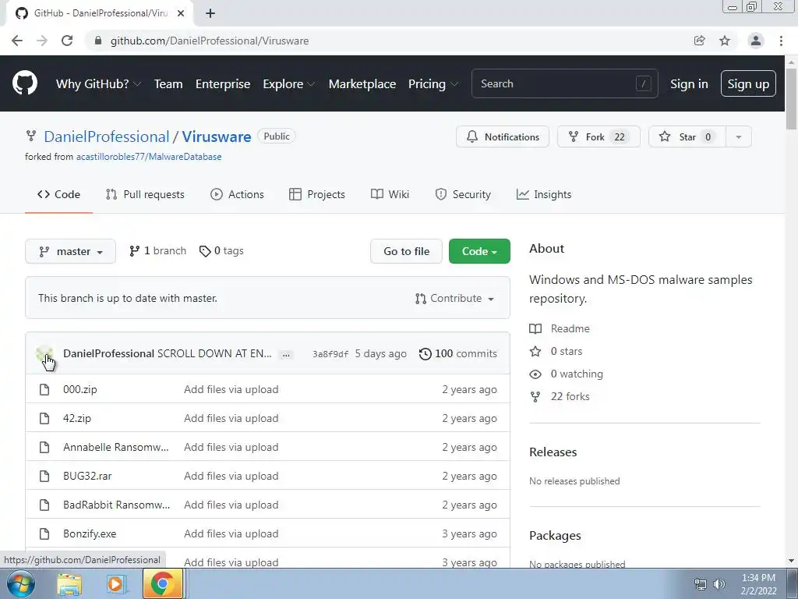Go back with the browser back arrow
The image size is (798, 599).
click(x=17, y=41)
